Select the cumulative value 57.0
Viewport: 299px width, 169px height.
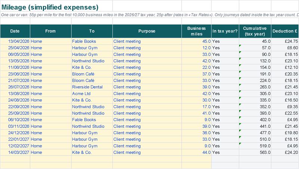tap(255, 48)
